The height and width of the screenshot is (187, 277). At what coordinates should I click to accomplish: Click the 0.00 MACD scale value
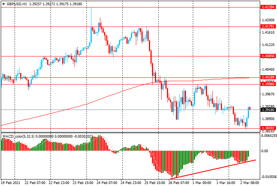click(265, 151)
